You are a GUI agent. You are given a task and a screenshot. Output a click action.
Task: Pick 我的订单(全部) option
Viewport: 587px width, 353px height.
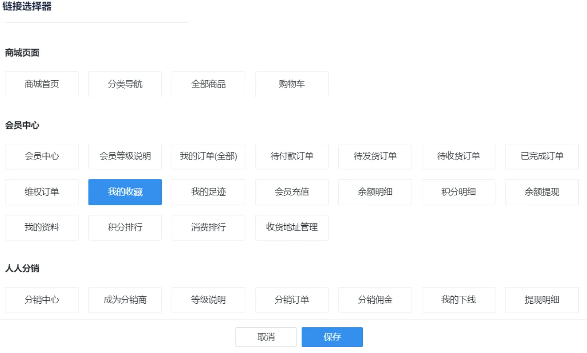pos(208,156)
